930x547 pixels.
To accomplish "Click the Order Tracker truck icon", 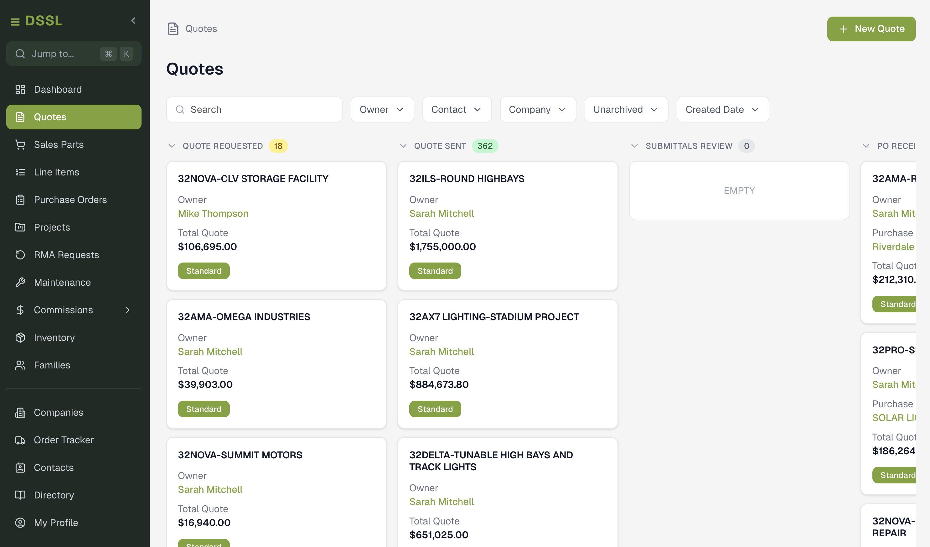I will [20, 440].
